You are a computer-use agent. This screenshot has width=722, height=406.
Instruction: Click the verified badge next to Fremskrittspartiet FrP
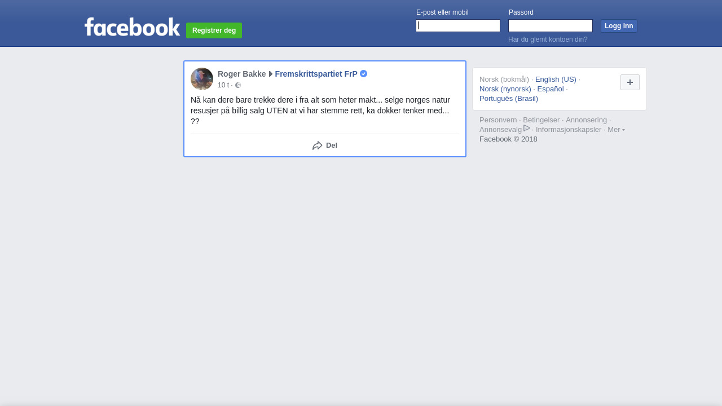coord(364,74)
